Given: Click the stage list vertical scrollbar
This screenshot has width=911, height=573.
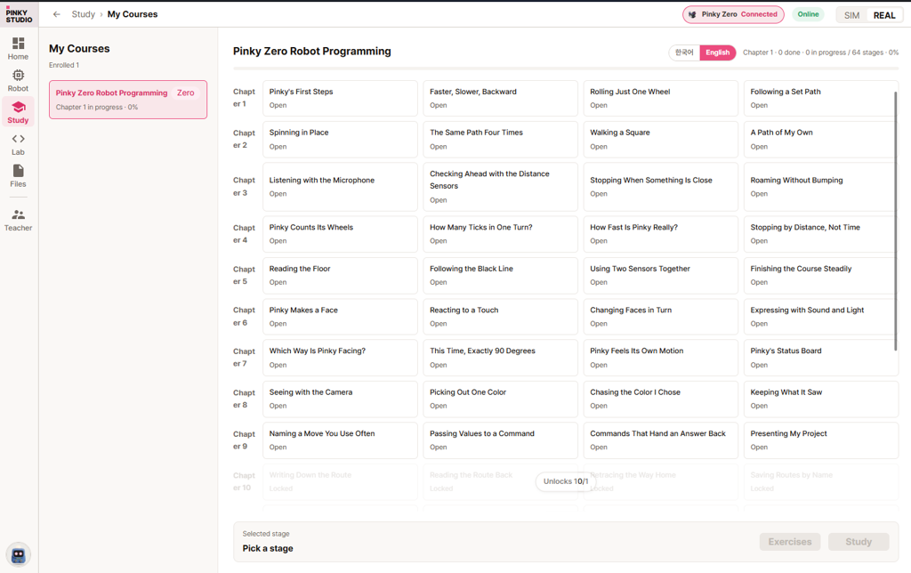Looking at the screenshot, I should point(895,221).
